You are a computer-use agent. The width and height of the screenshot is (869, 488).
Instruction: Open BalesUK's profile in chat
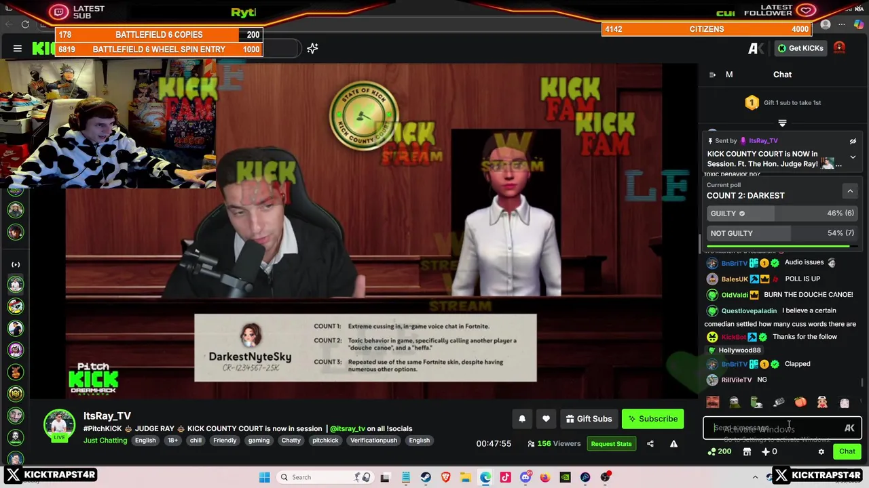pos(735,279)
